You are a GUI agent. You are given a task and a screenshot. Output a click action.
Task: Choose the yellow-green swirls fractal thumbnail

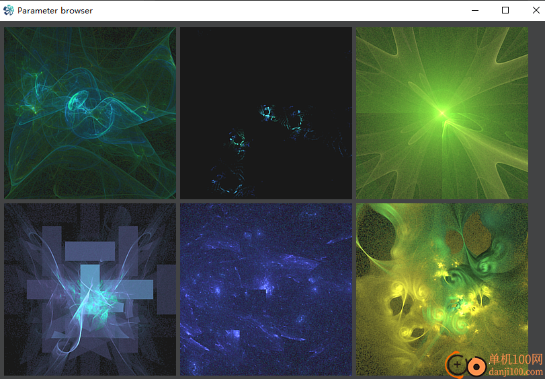442,289
